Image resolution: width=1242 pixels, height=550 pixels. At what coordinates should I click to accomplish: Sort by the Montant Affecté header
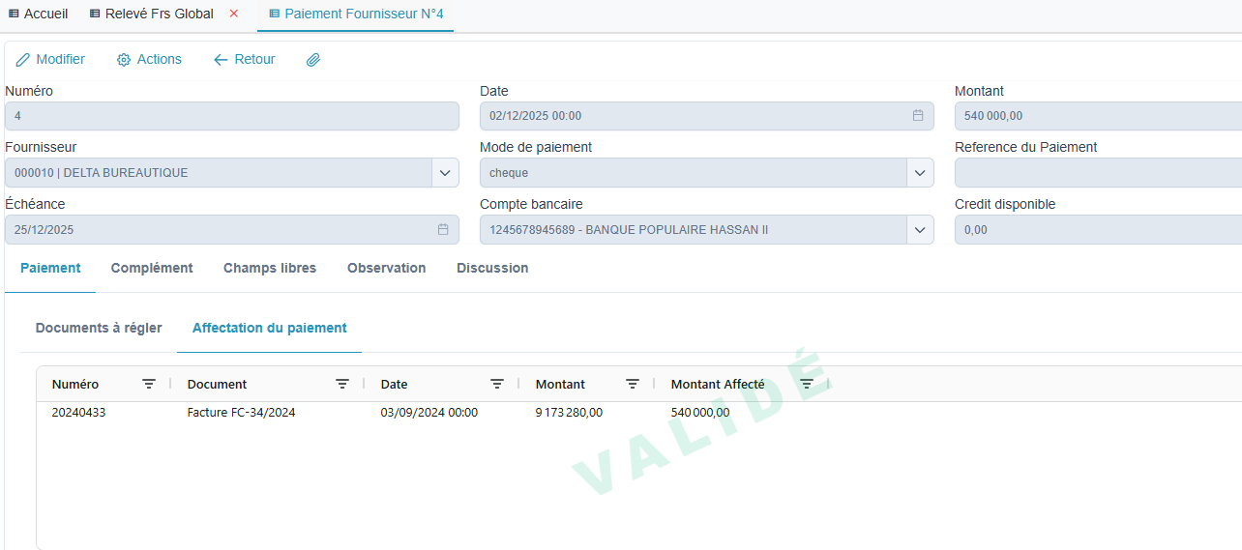coord(718,384)
